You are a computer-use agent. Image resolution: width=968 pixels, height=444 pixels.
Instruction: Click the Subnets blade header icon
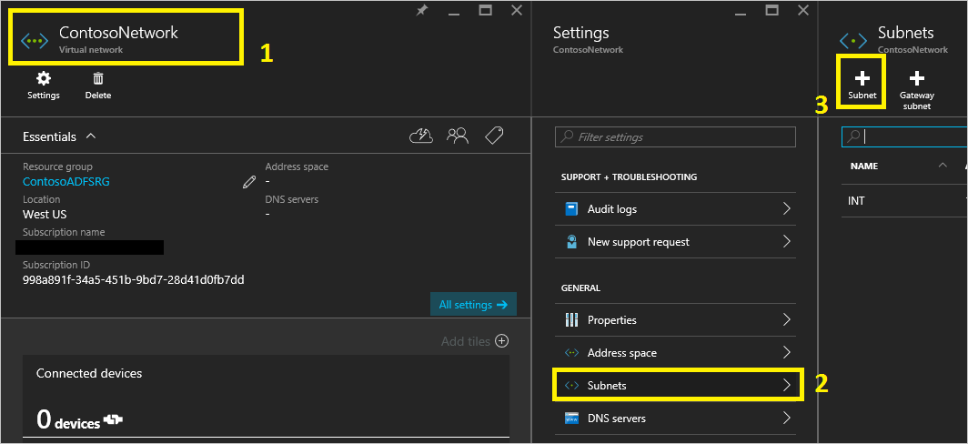[x=853, y=41]
